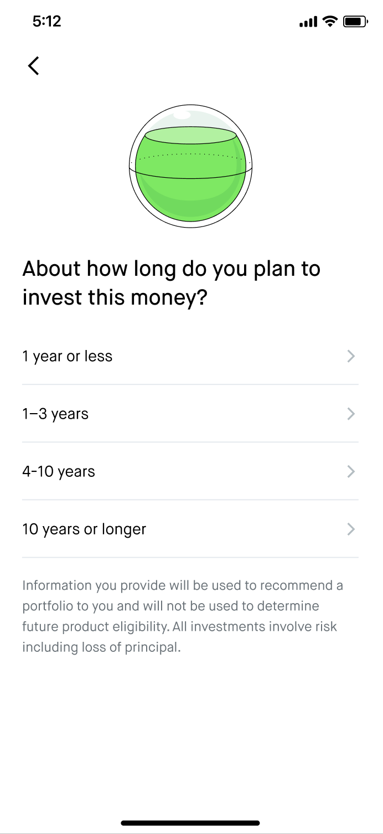This screenshot has width=383, height=834.
Task: Tap the white highlight on the sphere
Action: [x=182, y=115]
